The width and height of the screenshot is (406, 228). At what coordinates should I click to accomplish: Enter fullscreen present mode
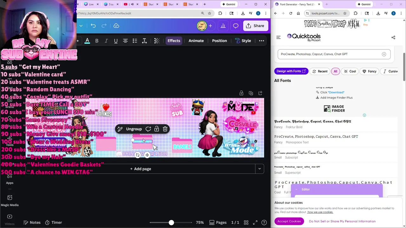pos(255,223)
